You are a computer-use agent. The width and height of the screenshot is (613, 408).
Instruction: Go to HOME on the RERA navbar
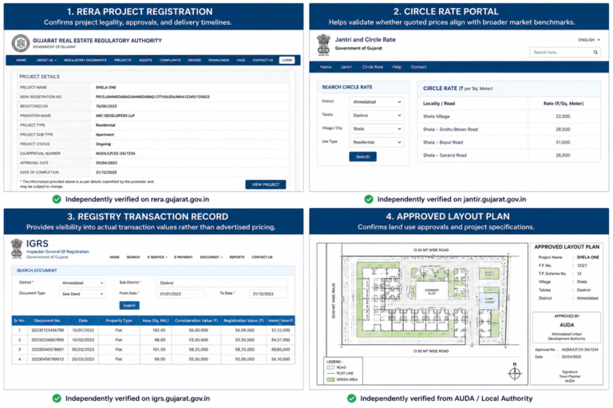(21, 60)
